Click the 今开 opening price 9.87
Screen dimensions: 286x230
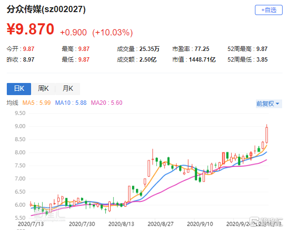click(29, 49)
